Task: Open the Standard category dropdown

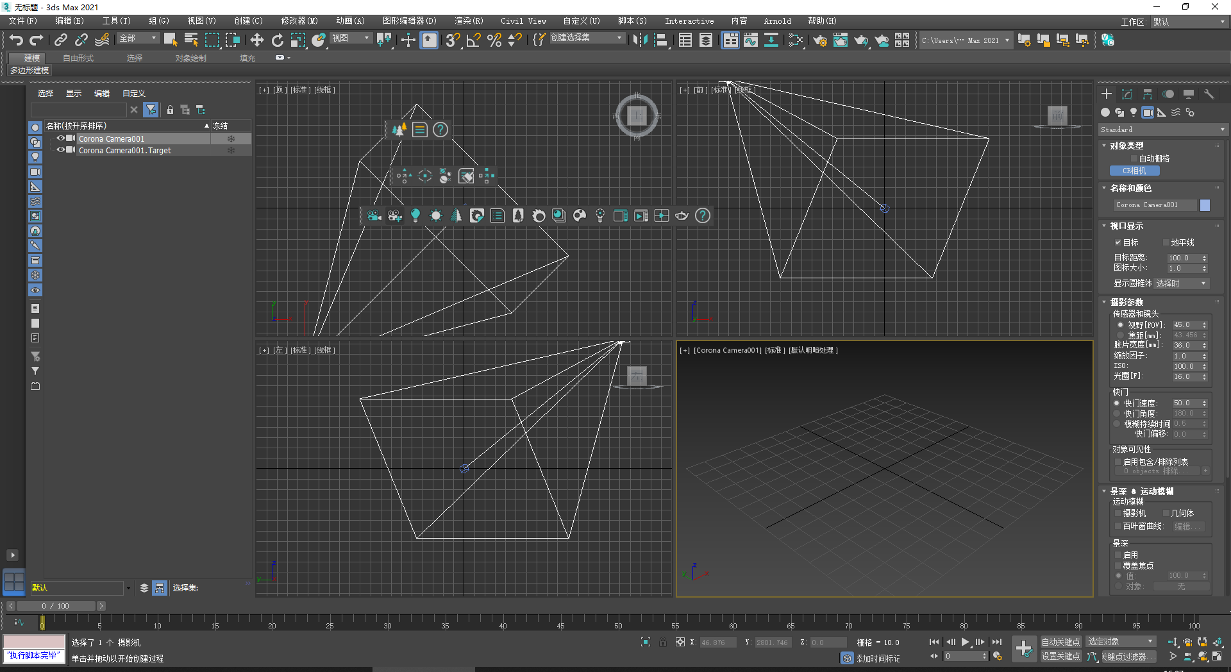Action: [x=1162, y=130]
